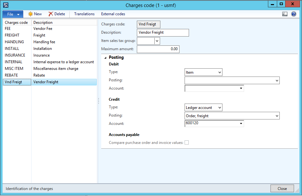Click the Maximum amount input field
Screen dimensions: 302x196
158,49
